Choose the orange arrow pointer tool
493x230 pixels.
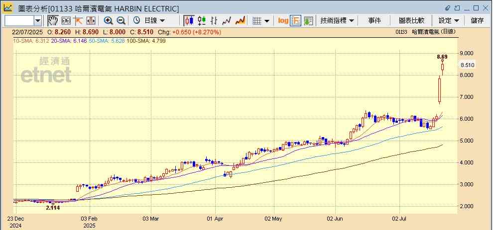pyautogui.click(x=78, y=21)
